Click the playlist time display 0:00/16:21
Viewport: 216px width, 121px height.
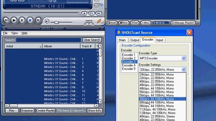161,23
